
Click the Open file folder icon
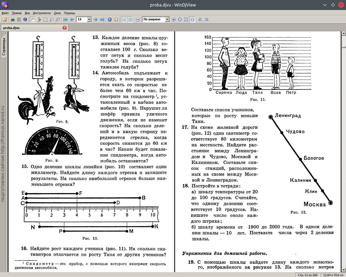click(5, 19)
